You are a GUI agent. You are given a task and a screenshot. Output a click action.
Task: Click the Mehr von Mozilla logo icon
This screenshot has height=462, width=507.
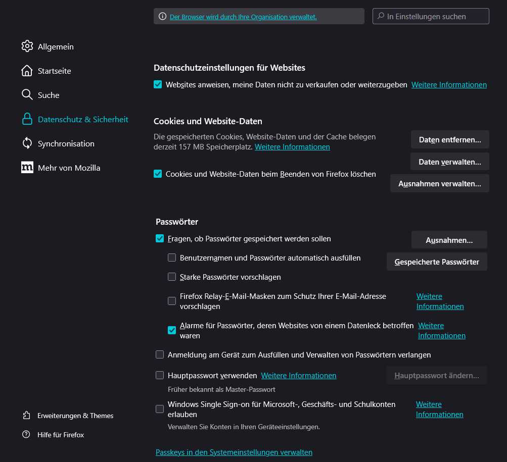27,168
